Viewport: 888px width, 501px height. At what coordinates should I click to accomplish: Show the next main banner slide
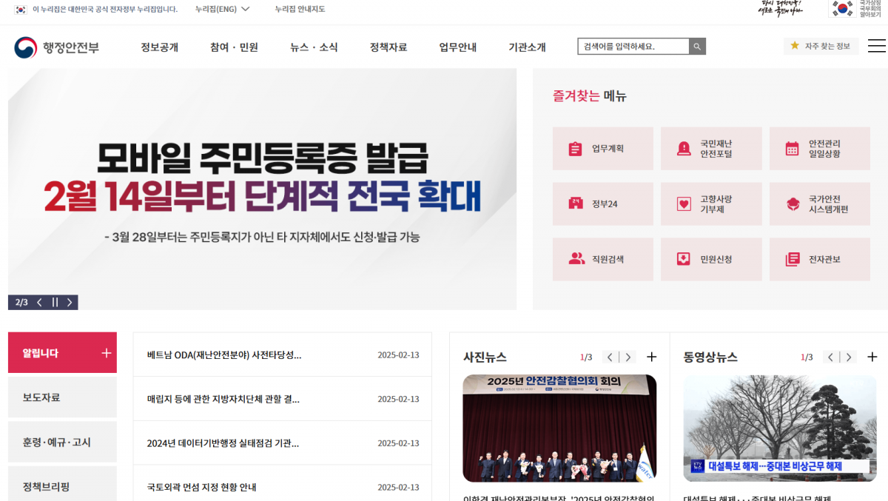pyautogui.click(x=70, y=302)
